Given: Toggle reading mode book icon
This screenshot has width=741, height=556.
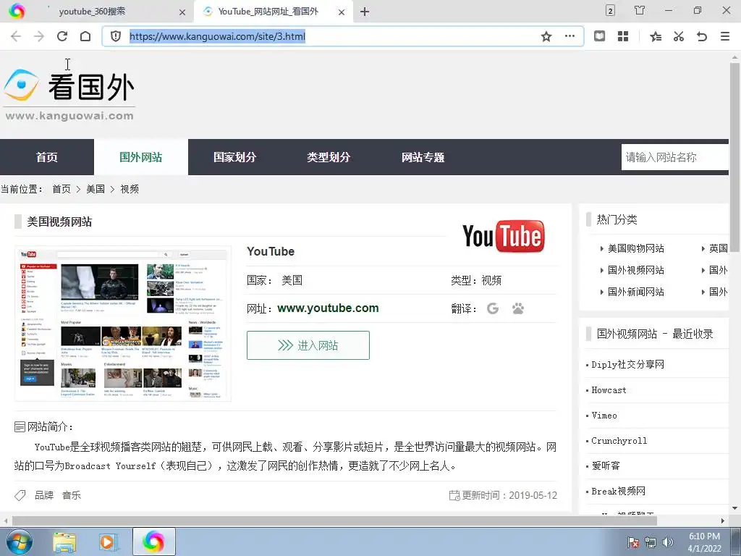Looking at the screenshot, I should [599, 36].
